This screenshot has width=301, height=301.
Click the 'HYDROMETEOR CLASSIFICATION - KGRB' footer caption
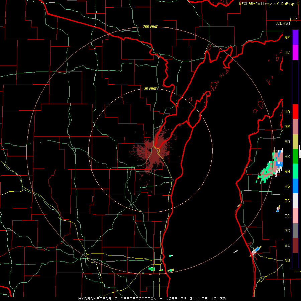[128, 299]
